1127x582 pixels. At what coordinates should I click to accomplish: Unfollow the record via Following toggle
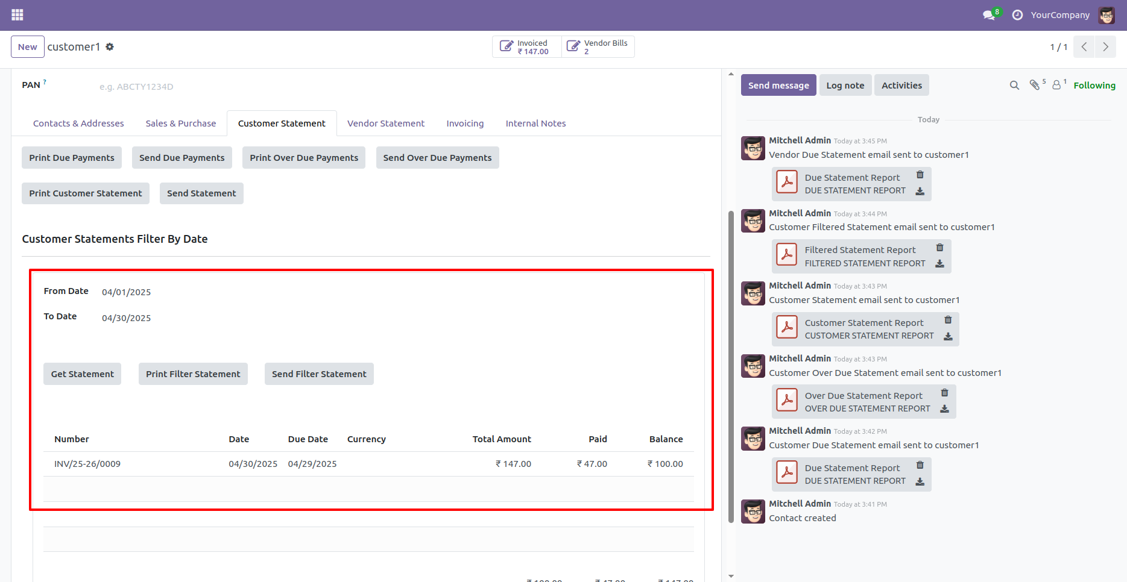[1094, 85]
